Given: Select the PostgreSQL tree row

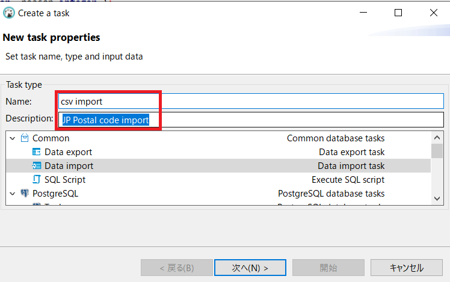Looking at the screenshot, I should click(218, 194).
